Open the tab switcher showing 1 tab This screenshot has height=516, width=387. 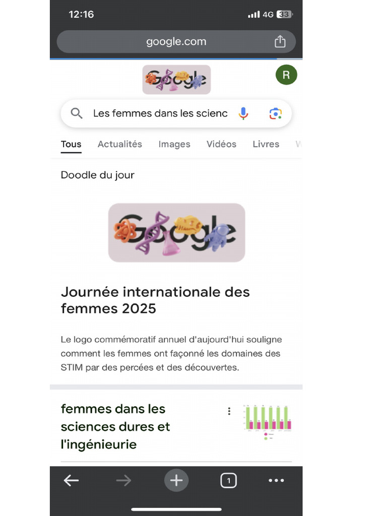click(228, 481)
